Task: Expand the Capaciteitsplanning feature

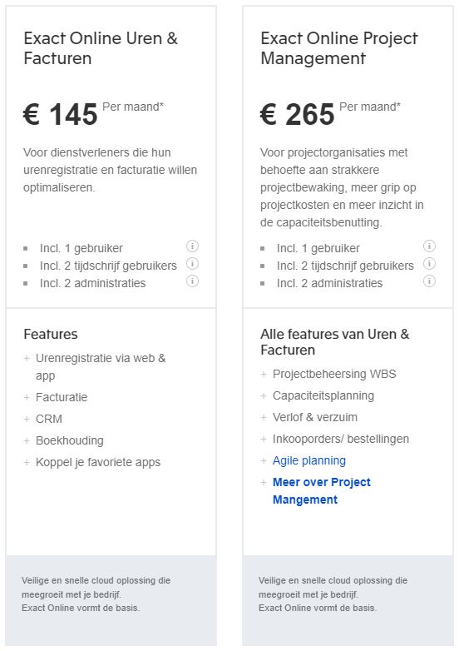Action: 318,395
